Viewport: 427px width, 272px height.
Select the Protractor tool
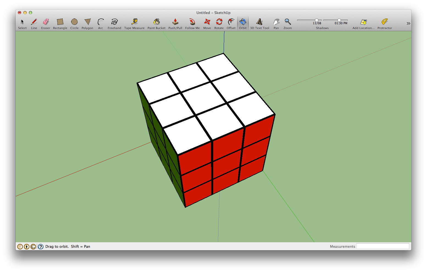pyautogui.click(x=384, y=22)
